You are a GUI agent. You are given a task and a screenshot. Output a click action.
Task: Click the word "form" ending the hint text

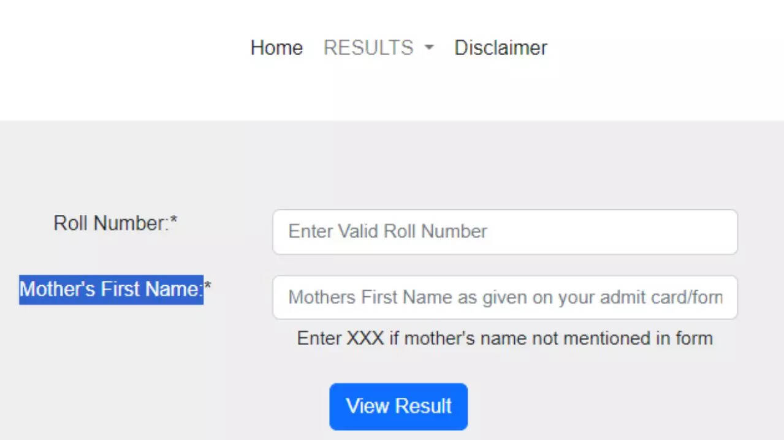(x=693, y=338)
